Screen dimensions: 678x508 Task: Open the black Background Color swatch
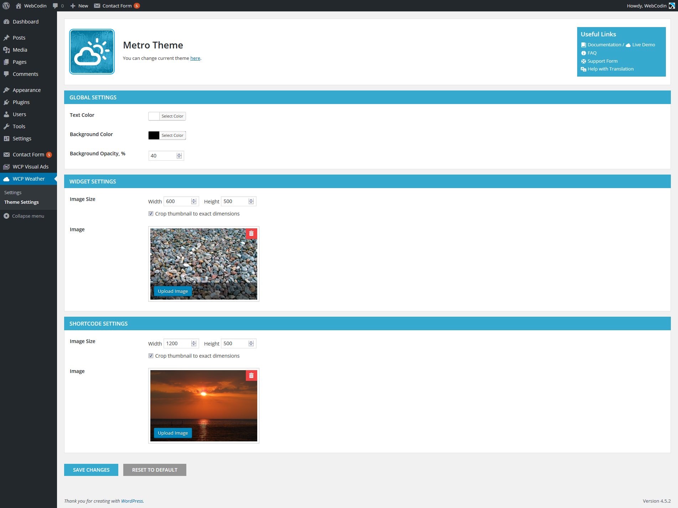click(154, 135)
